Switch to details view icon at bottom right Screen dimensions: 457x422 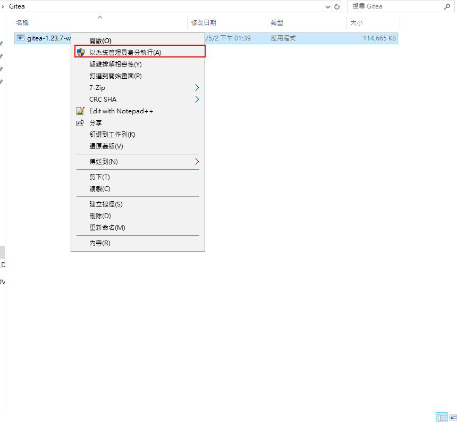[442, 417]
